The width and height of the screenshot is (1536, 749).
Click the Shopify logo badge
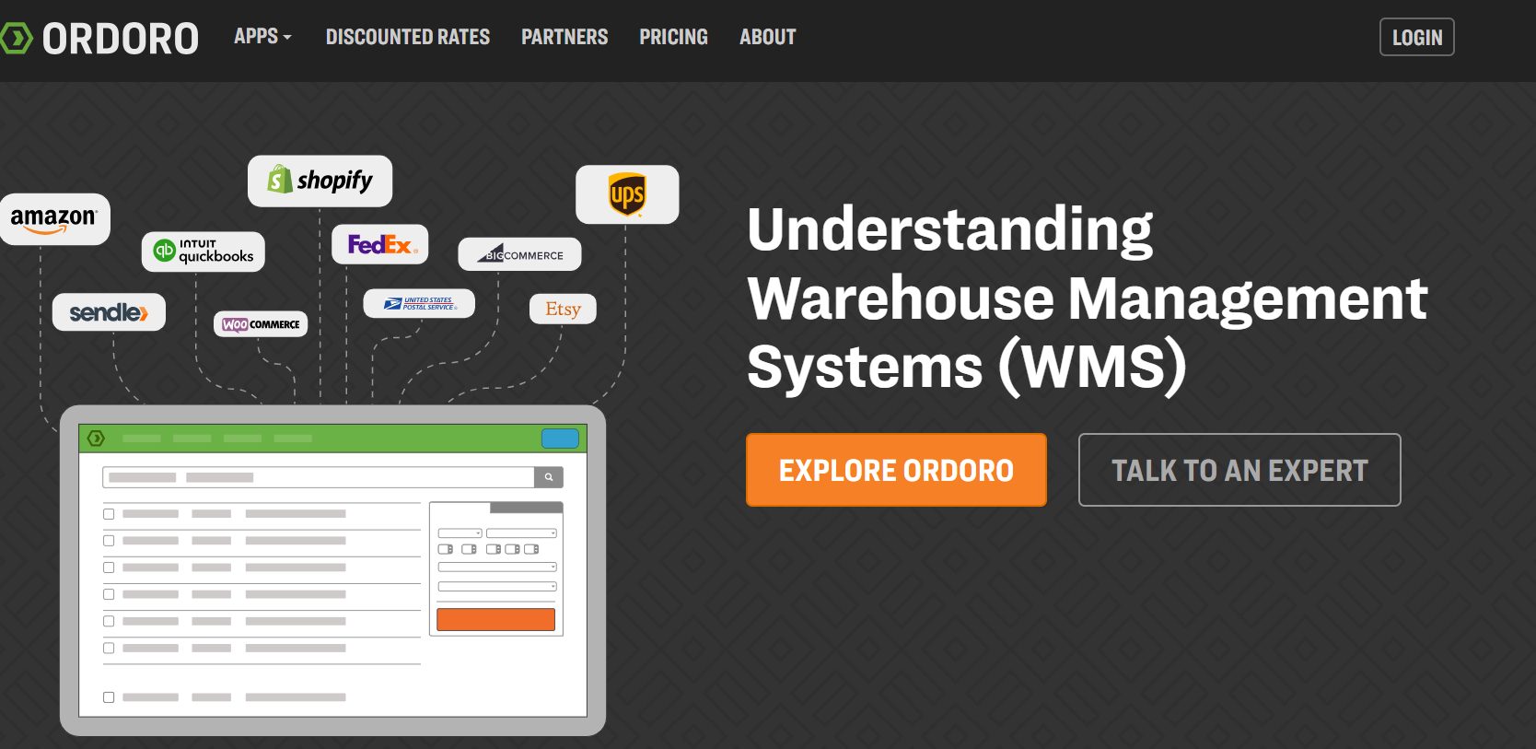pyautogui.click(x=320, y=181)
